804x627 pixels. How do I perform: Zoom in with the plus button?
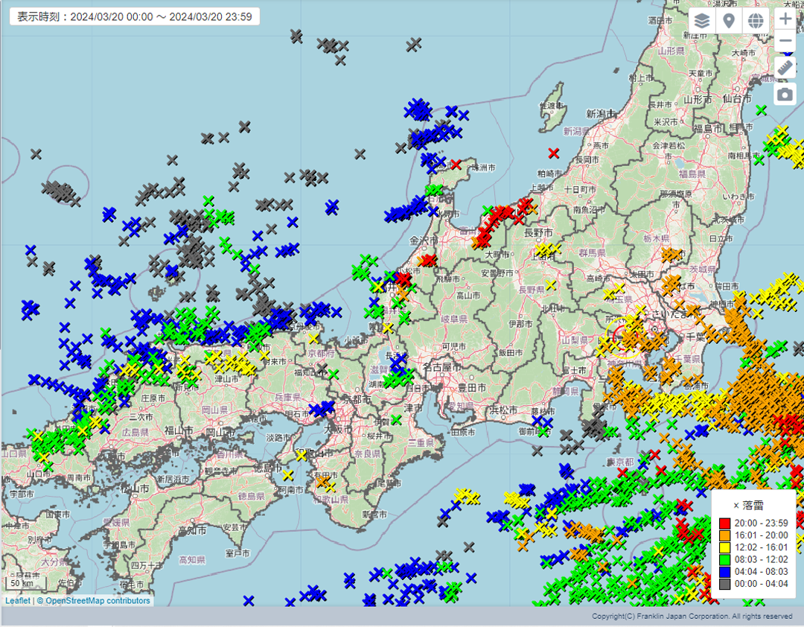[785, 19]
